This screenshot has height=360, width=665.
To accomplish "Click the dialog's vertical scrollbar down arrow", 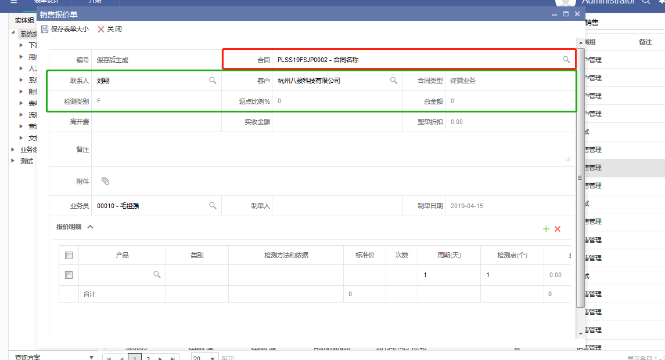I will pyautogui.click(x=580, y=333).
